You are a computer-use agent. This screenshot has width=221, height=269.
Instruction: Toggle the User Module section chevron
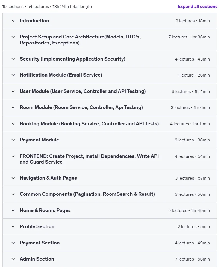13,92
